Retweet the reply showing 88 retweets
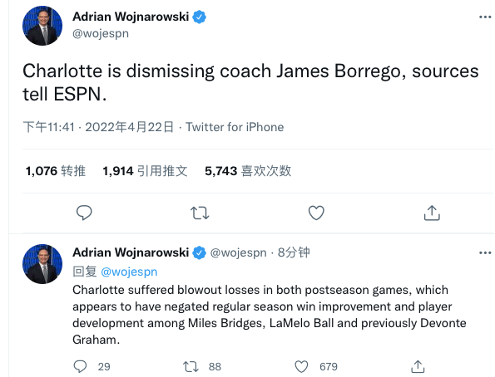This screenshot has width=495, height=377. 191,366
